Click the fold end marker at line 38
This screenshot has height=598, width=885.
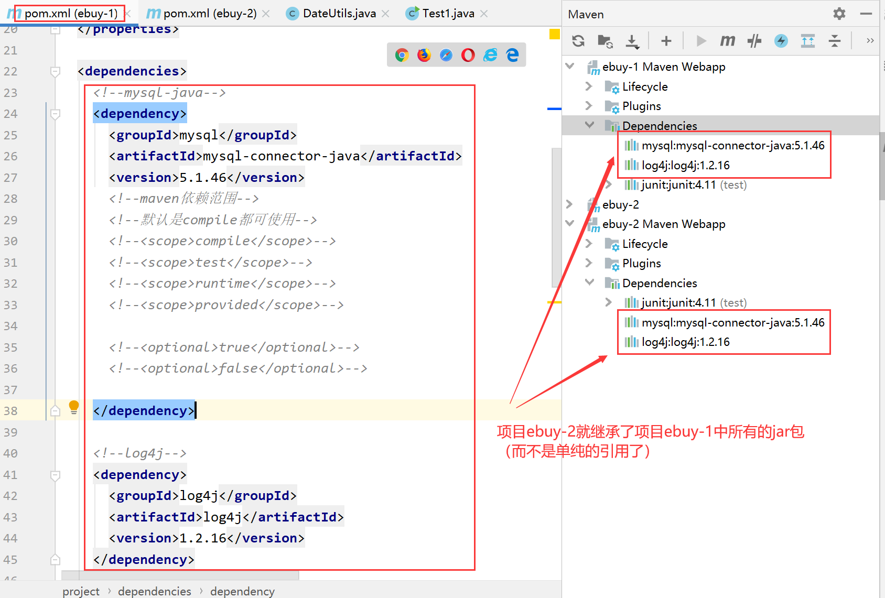[x=55, y=411]
